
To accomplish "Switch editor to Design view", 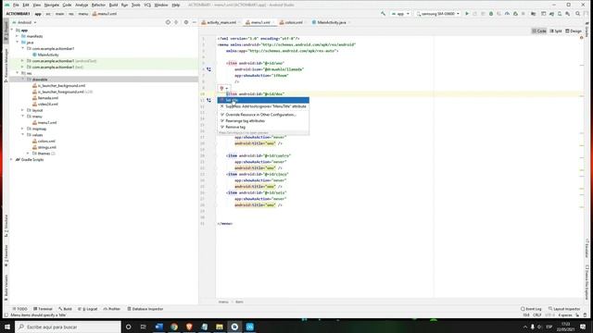I will pyautogui.click(x=574, y=31).
